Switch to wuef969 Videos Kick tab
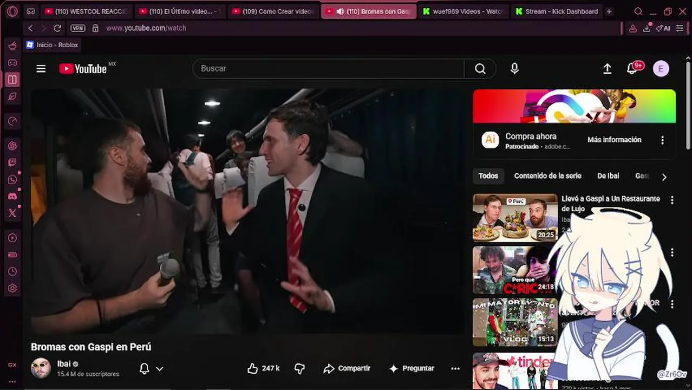This screenshot has height=390, width=692. pyautogui.click(x=463, y=11)
